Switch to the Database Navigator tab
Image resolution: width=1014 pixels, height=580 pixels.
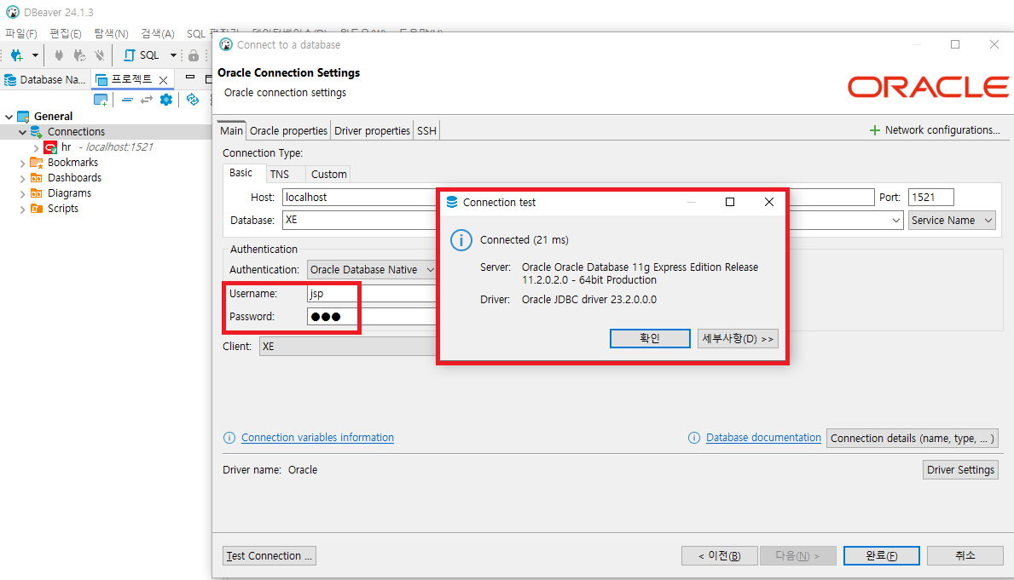(x=44, y=79)
